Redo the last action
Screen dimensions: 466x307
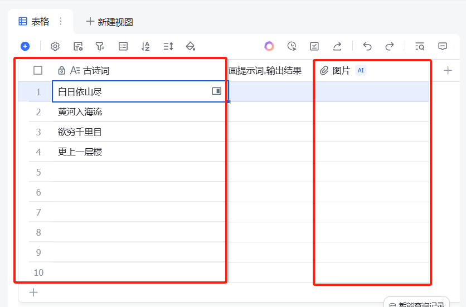click(x=389, y=46)
